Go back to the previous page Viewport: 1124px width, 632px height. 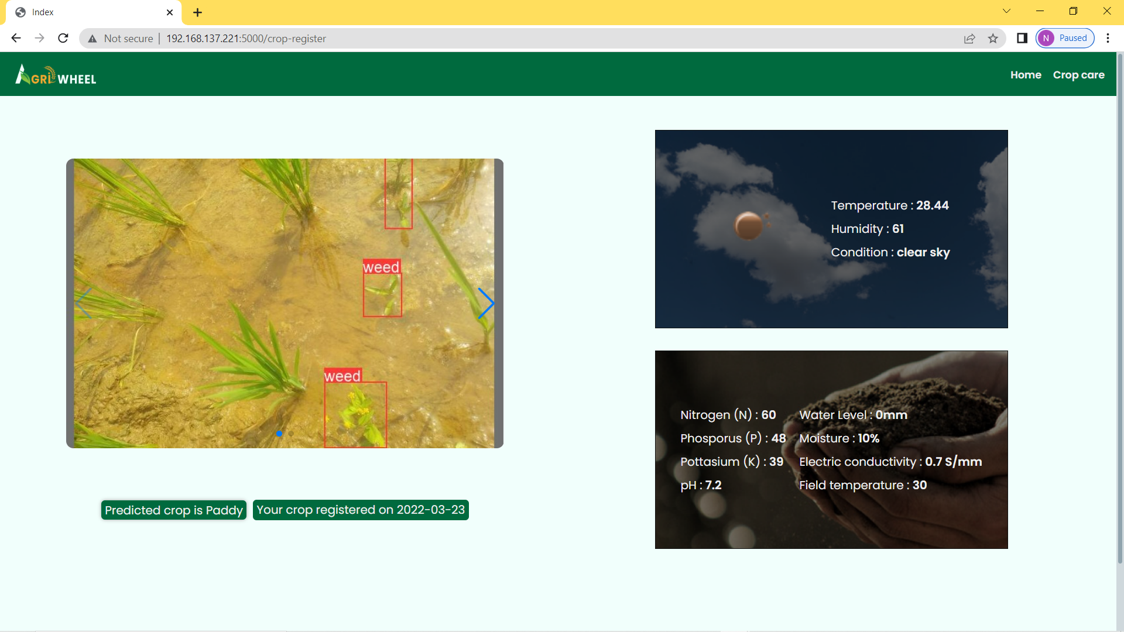tap(16, 38)
